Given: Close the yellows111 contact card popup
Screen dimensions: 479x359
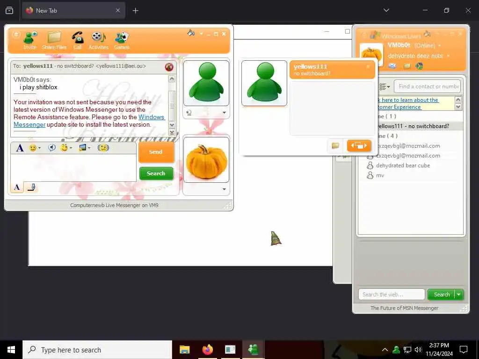Looking at the screenshot, I should point(368,66).
